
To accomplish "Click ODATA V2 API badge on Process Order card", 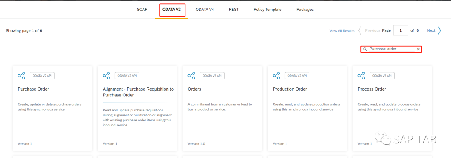I will coord(382,76).
